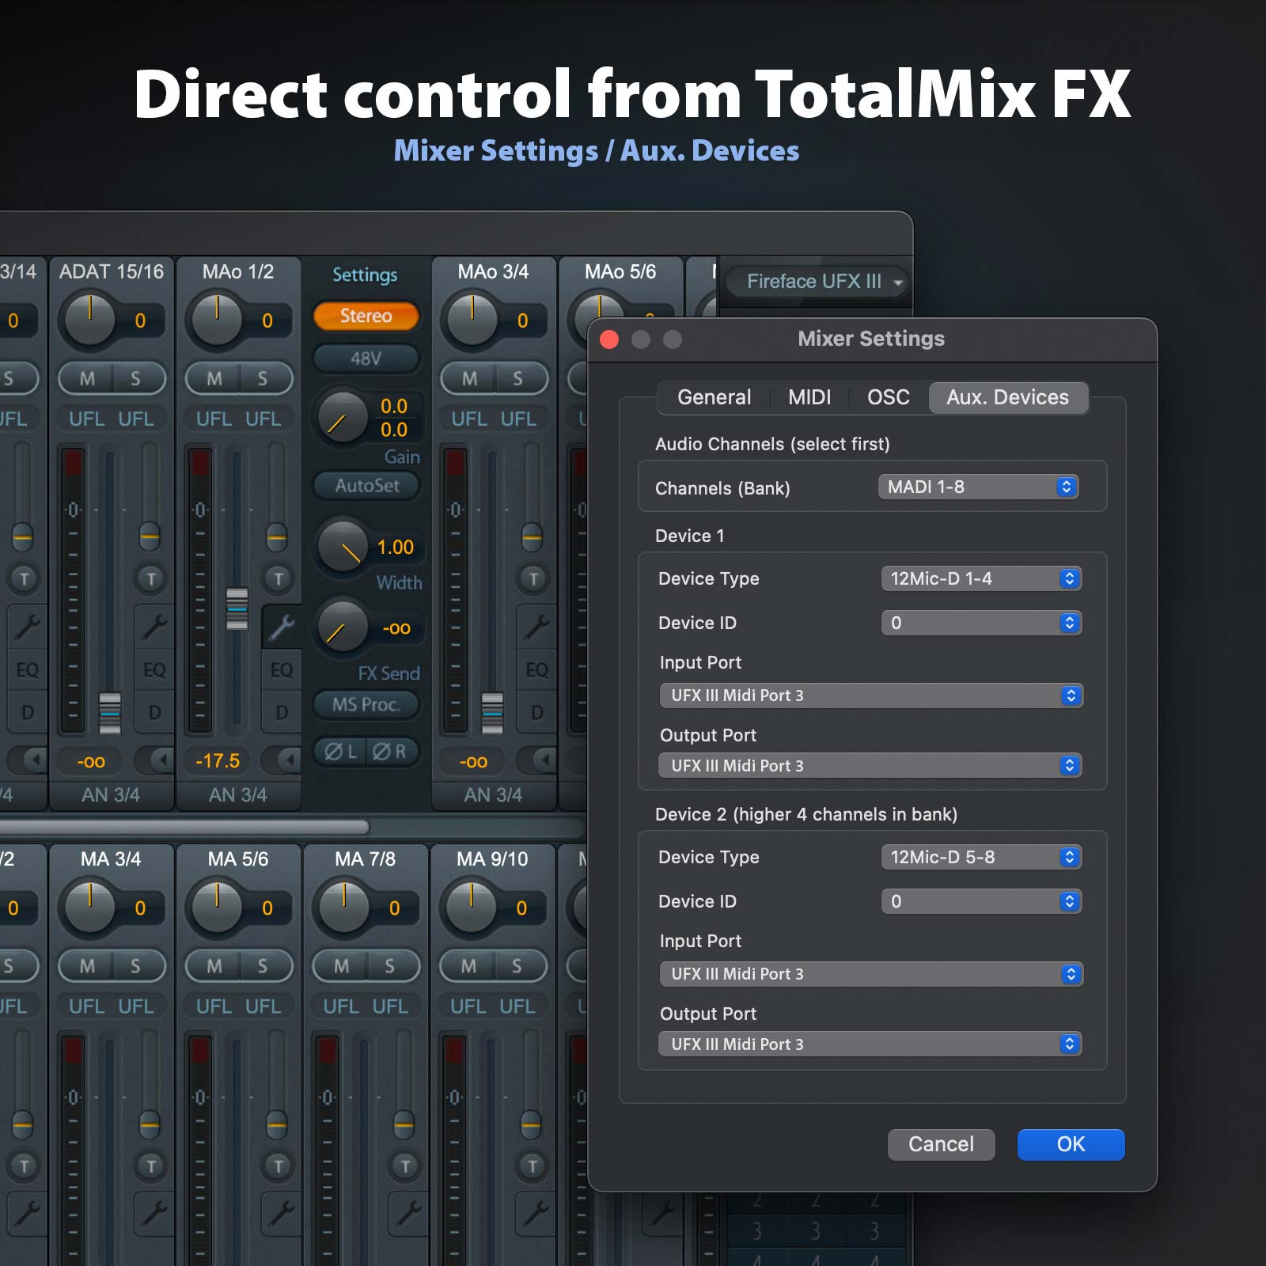
Task: Switch to the General tab
Action: pos(714,397)
